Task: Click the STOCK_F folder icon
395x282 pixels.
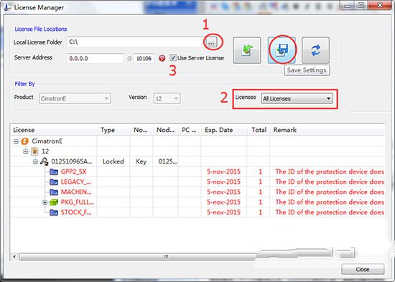Action: pos(54,212)
